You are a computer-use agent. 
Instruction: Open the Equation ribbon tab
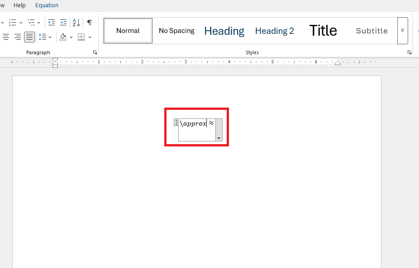tap(47, 5)
